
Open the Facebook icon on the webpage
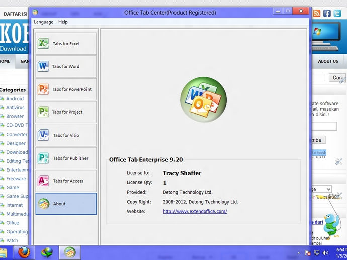point(327,14)
